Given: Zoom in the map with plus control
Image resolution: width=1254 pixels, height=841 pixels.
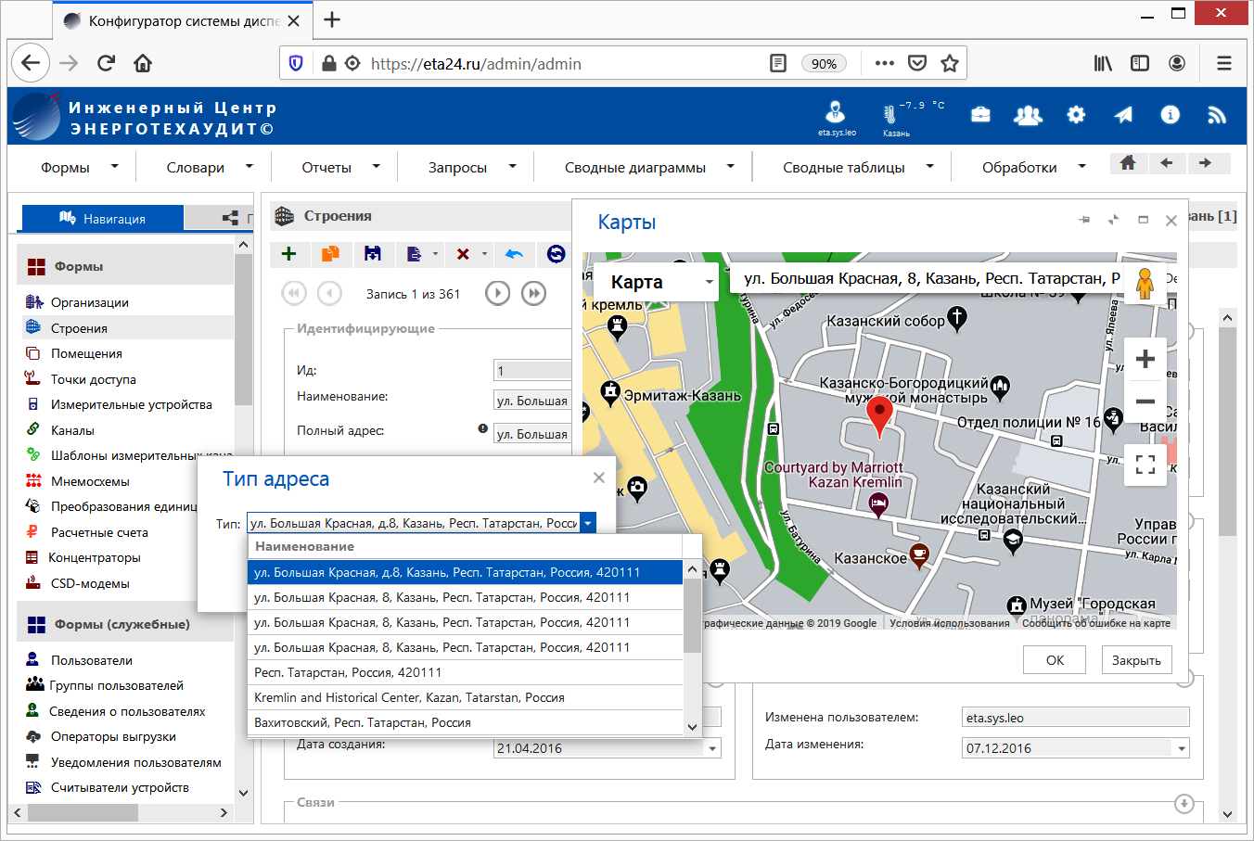Looking at the screenshot, I should (x=1145, y=359).
